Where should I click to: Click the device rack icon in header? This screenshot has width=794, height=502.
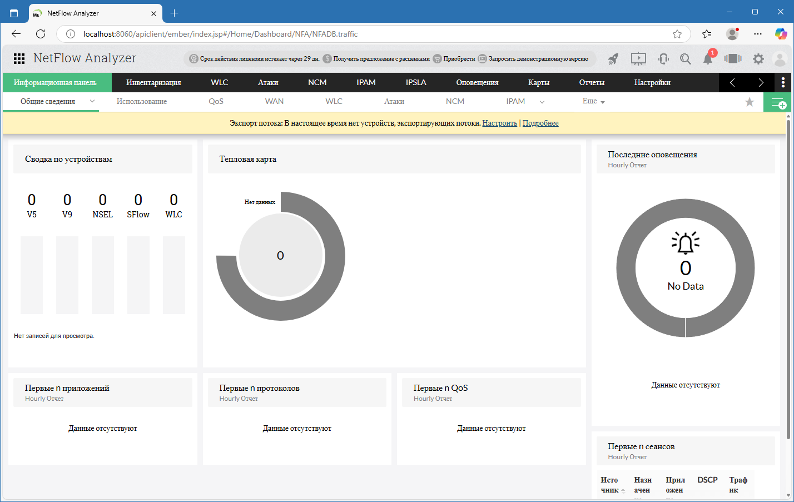point(733,58)
